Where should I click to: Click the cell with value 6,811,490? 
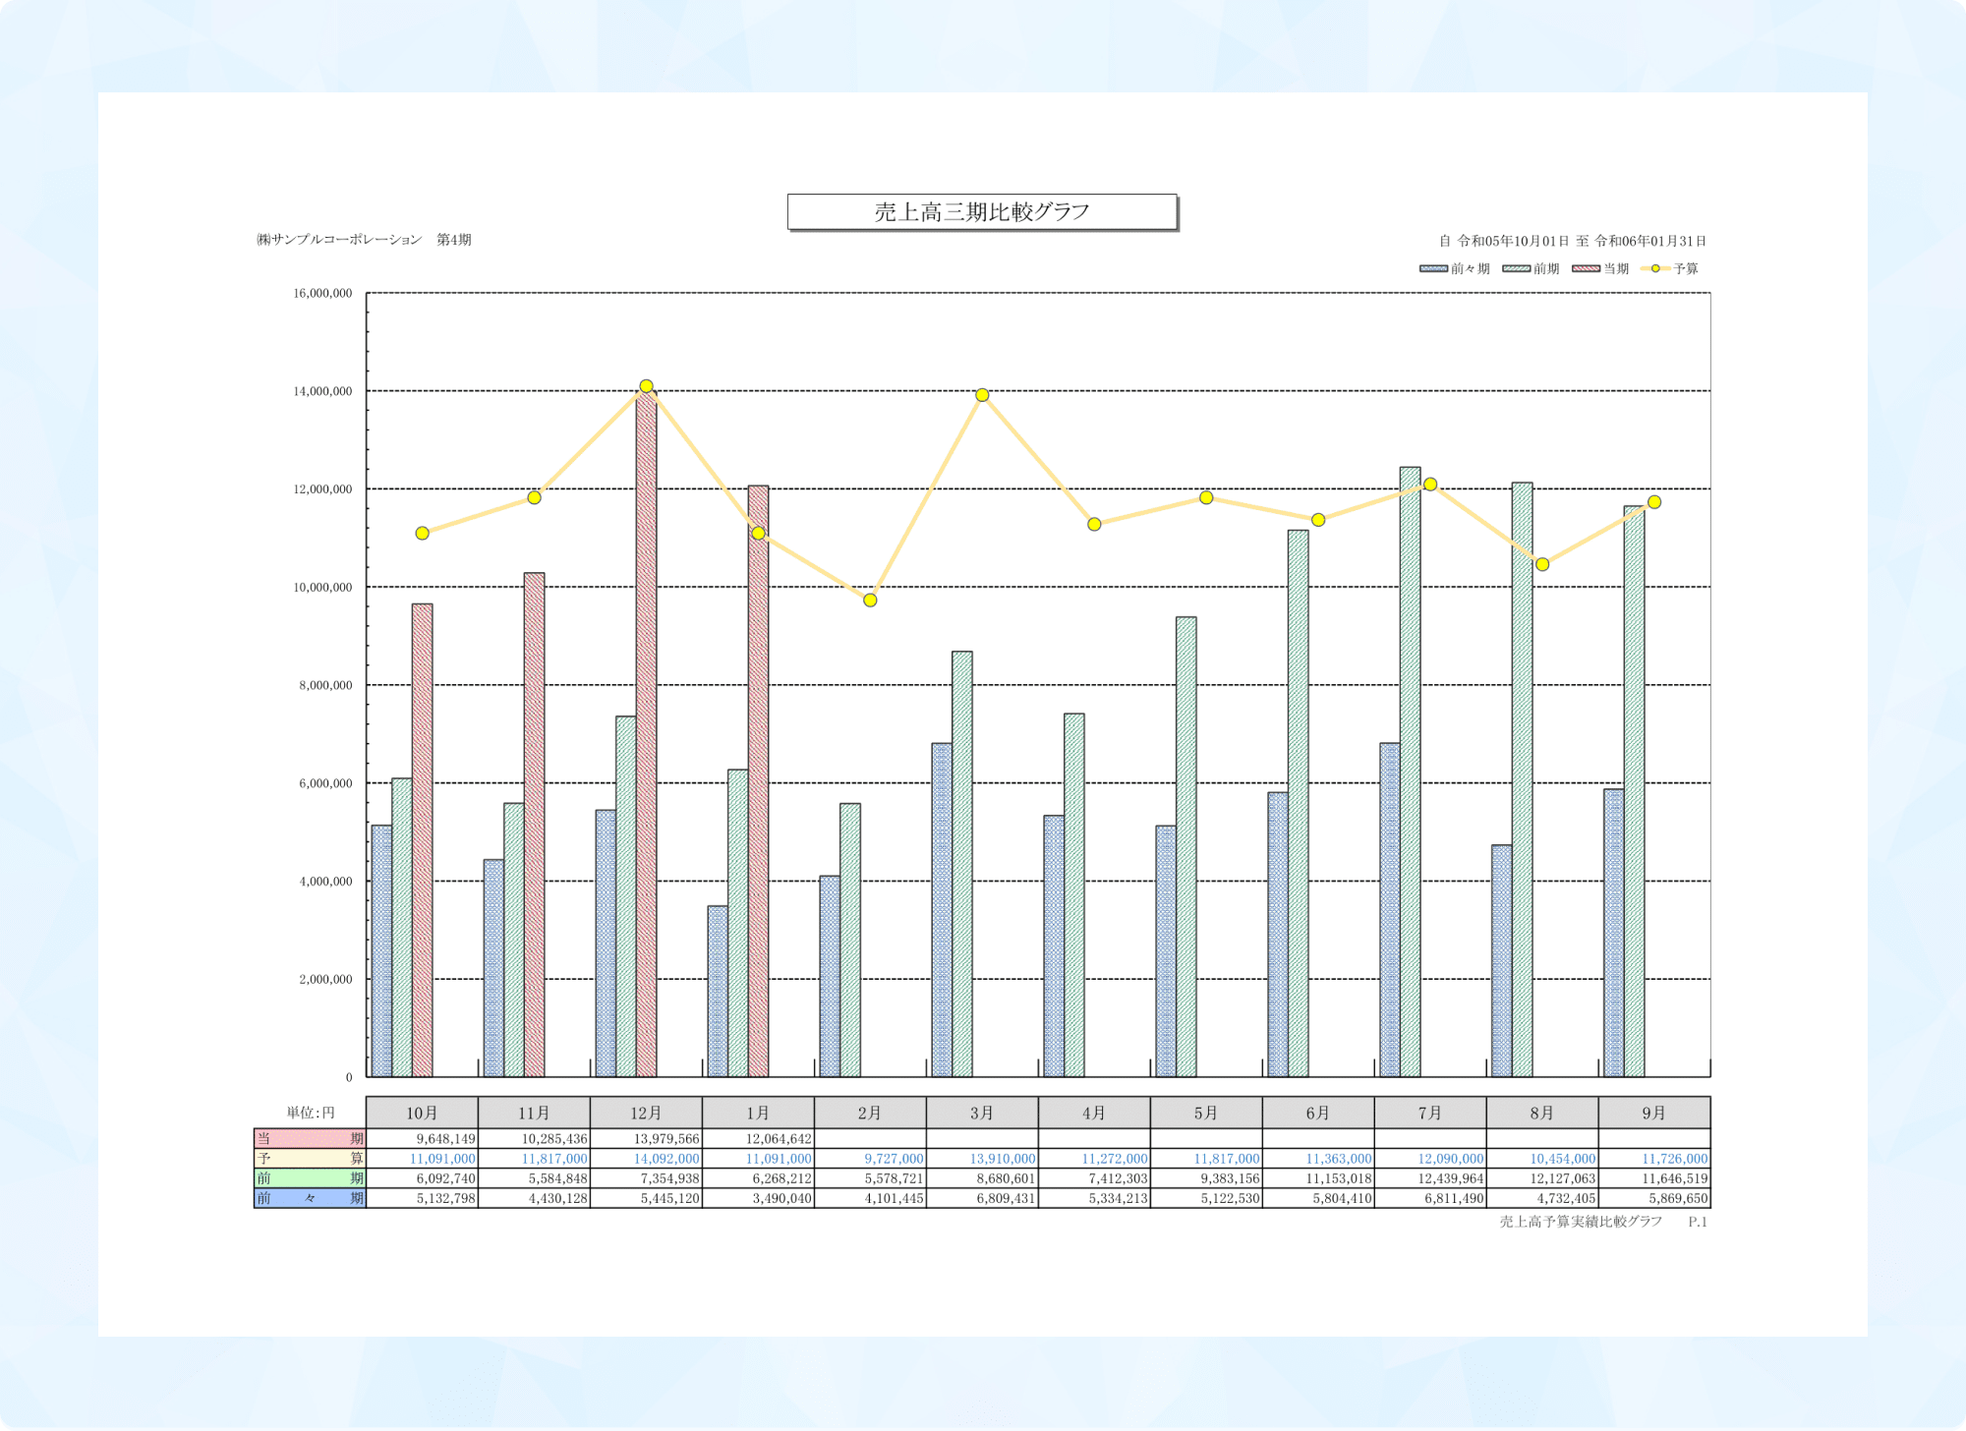pyautogui.click(x=1430, y=1198)
